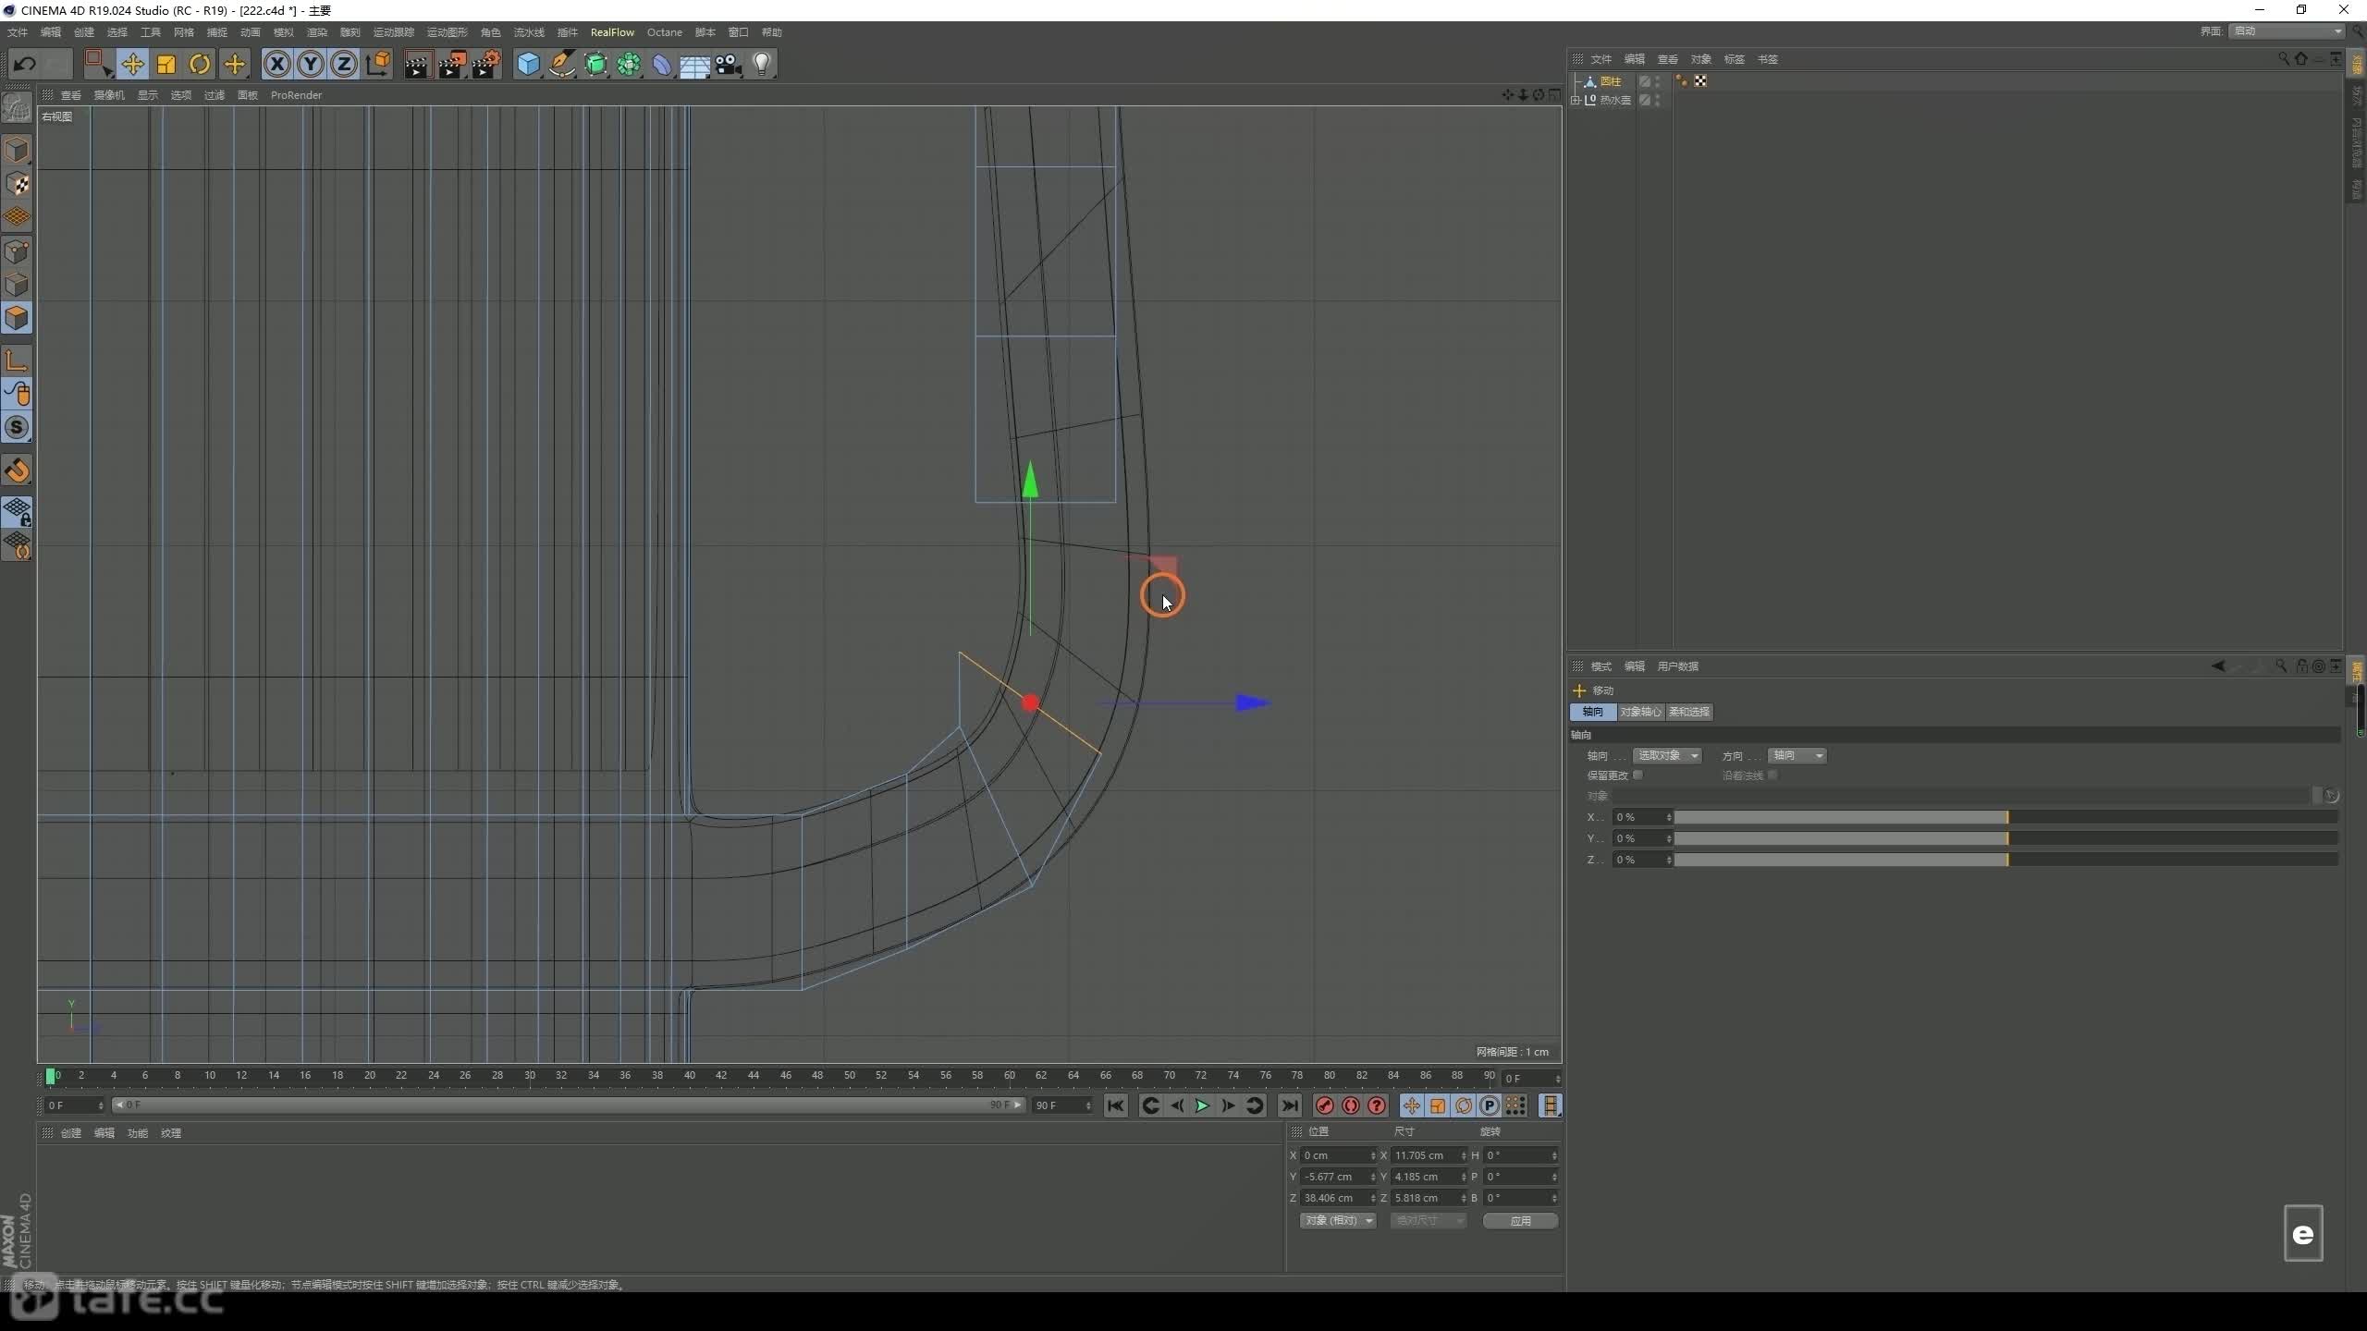Switch to 对象轴心 tab
The image size is (2367, 1331).
[x=1641, y=712]
